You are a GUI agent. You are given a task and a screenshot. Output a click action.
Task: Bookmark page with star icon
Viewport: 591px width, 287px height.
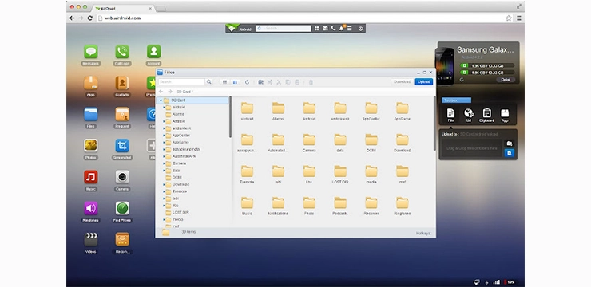[509, 18]
